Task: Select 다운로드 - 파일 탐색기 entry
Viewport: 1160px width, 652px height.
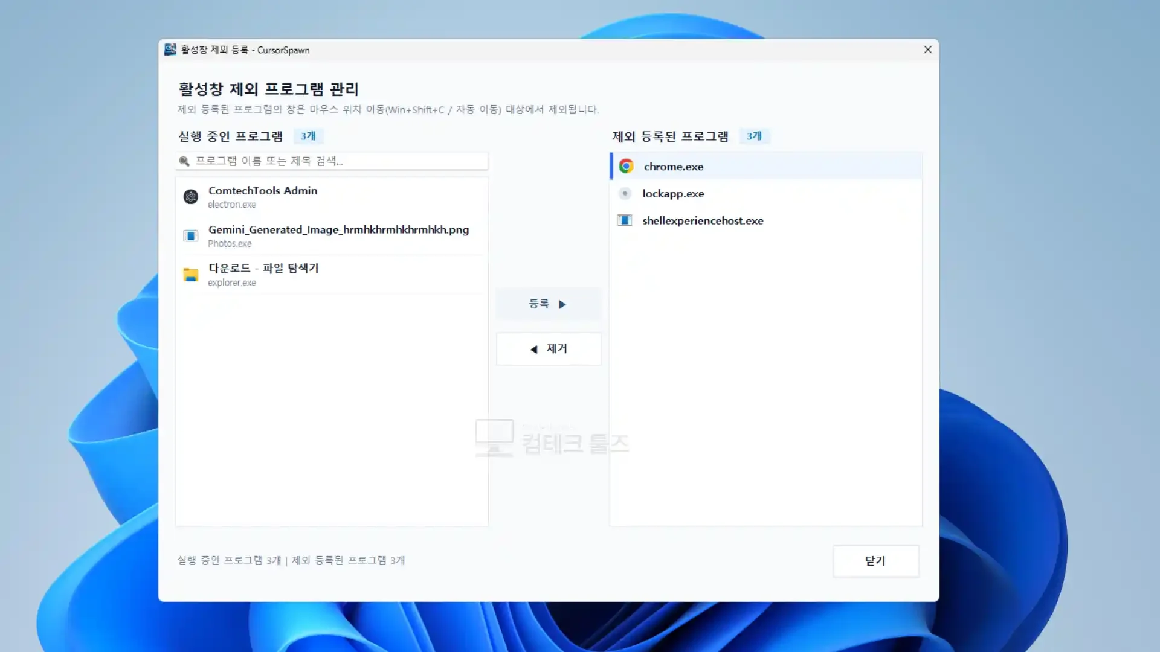Action: pyautogui.click(x=332, y=275)
